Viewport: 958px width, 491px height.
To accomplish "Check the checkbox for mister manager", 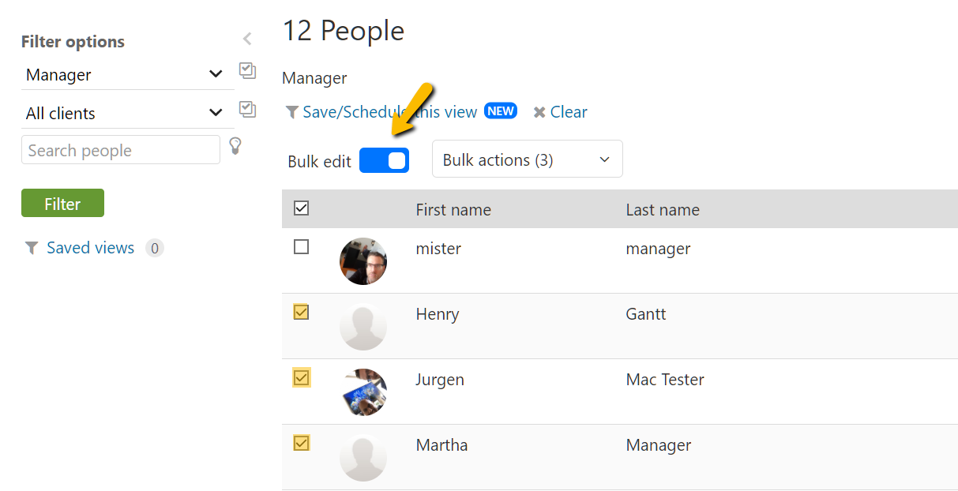I will [x=301, y=247].
